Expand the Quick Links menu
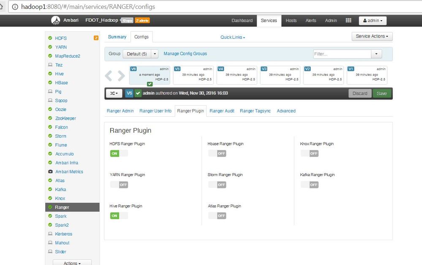The image size is (422, 265). (x=233, y=37)
